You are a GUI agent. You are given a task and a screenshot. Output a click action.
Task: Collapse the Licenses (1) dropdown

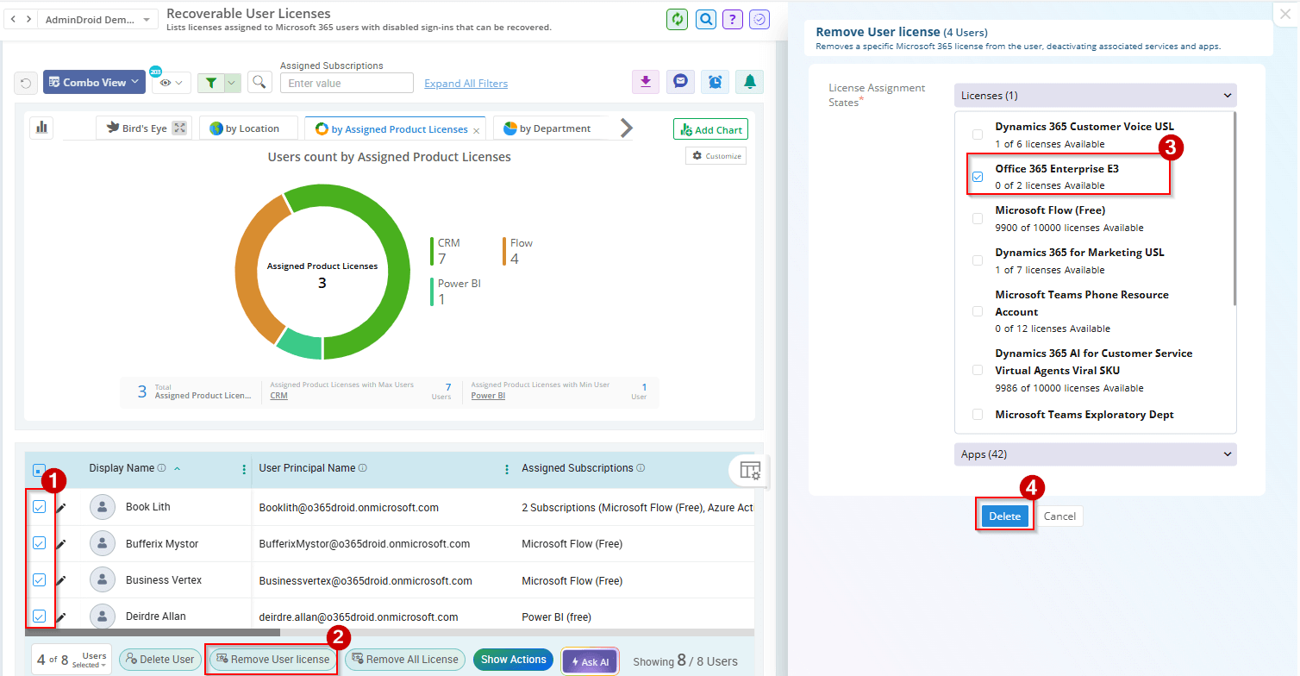click(x=1095, y=96)
